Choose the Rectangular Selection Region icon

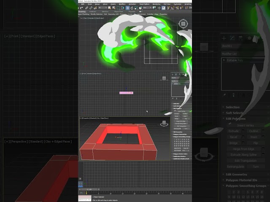pyautogui.click(x=118, y=8)
